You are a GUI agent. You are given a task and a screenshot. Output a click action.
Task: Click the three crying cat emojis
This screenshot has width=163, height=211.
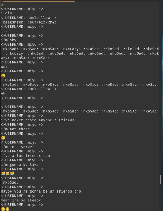tap(8, 174)
